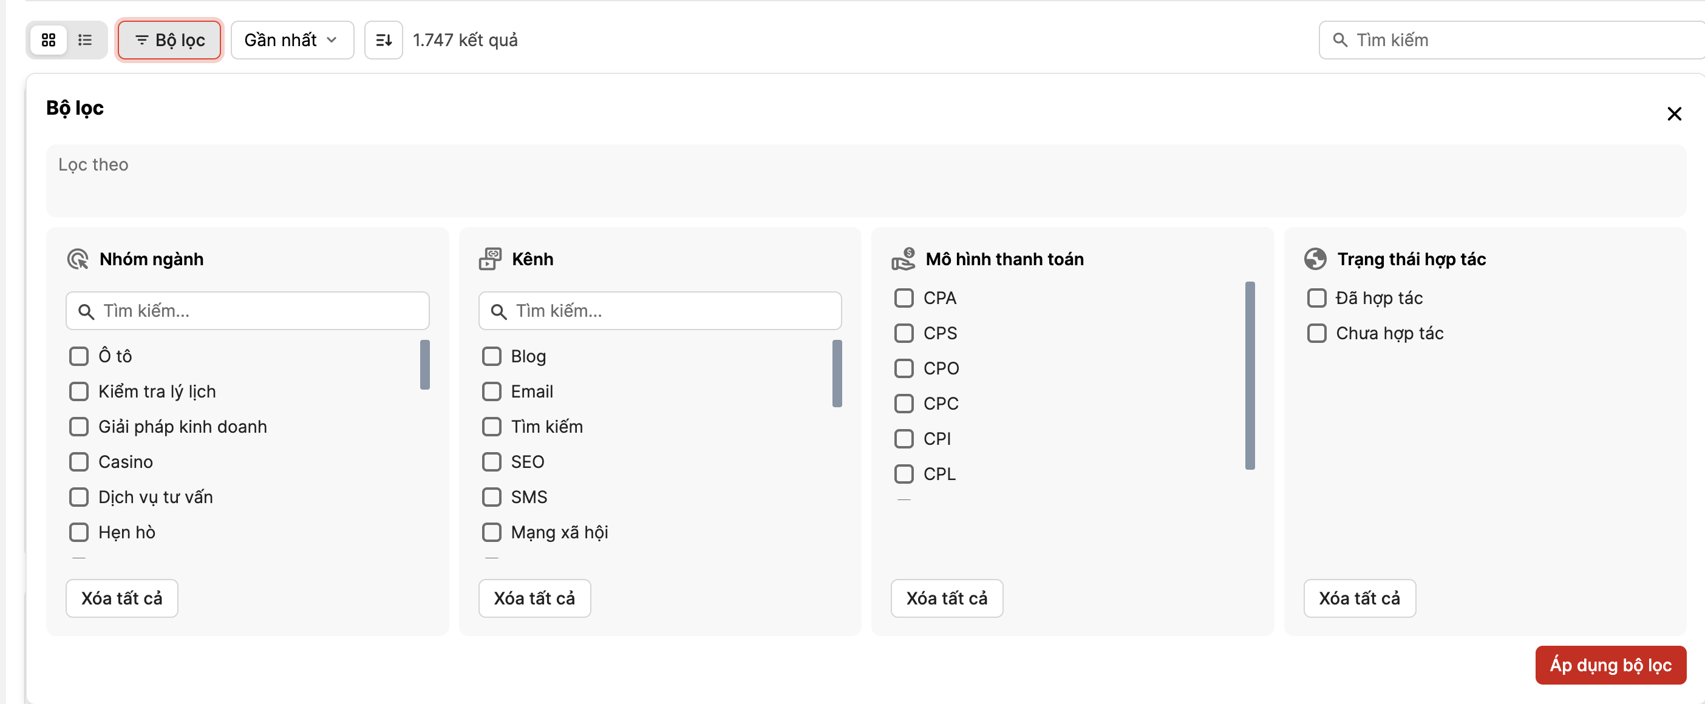The height and width of the screenshot is (704, 1705).
Task: Click the Trạng thái hợp tác globe icon
Action: (x=1315, y=259)
